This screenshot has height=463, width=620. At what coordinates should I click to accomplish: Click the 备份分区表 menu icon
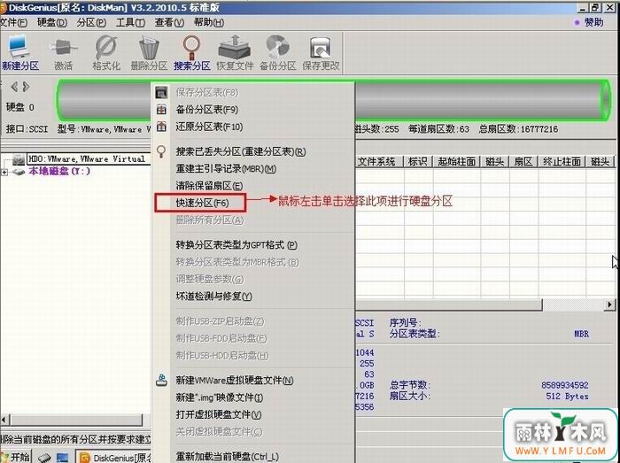pos(161,110)
